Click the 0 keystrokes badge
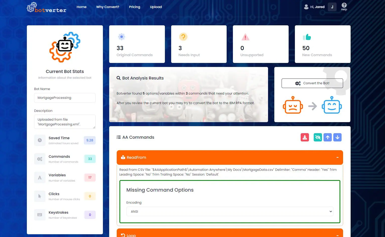 [90, 215]
